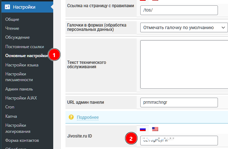Open Настройки AJAX in sidebar

click(21, 98)
